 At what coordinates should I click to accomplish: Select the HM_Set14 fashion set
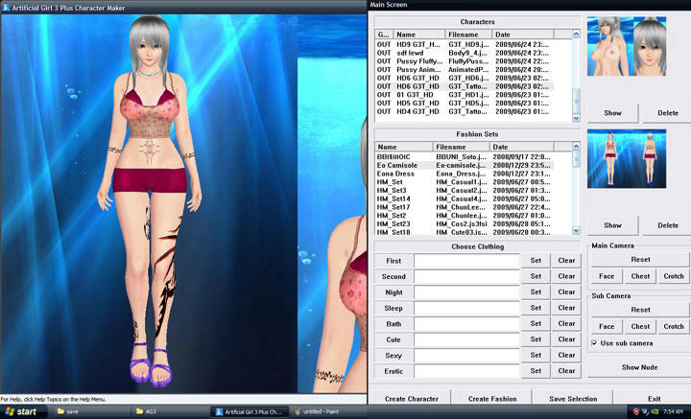465,198
